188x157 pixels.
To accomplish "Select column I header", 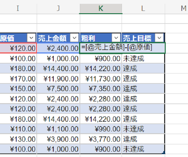I will (18, 9).
